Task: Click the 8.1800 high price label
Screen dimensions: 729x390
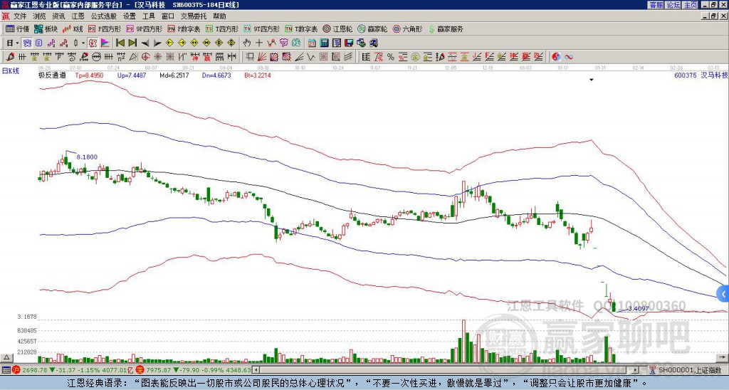Action: [87, 157]
